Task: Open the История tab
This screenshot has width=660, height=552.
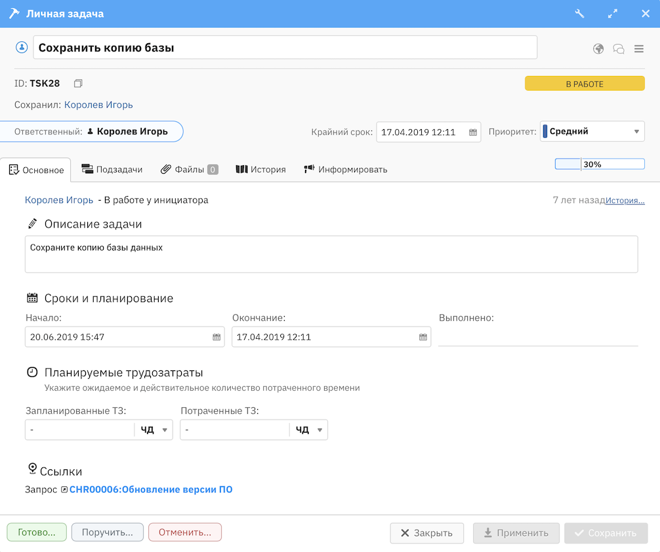Action: [x=260, y=169]
